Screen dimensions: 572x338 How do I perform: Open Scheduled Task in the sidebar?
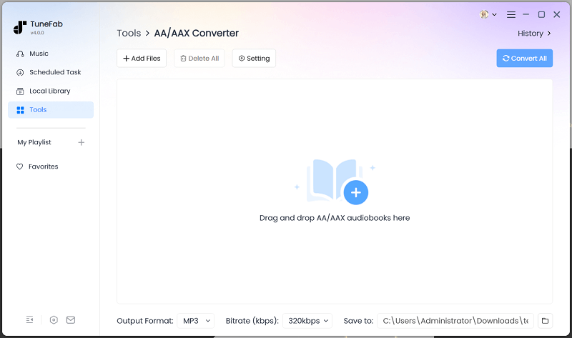click(x=54, y=72)
